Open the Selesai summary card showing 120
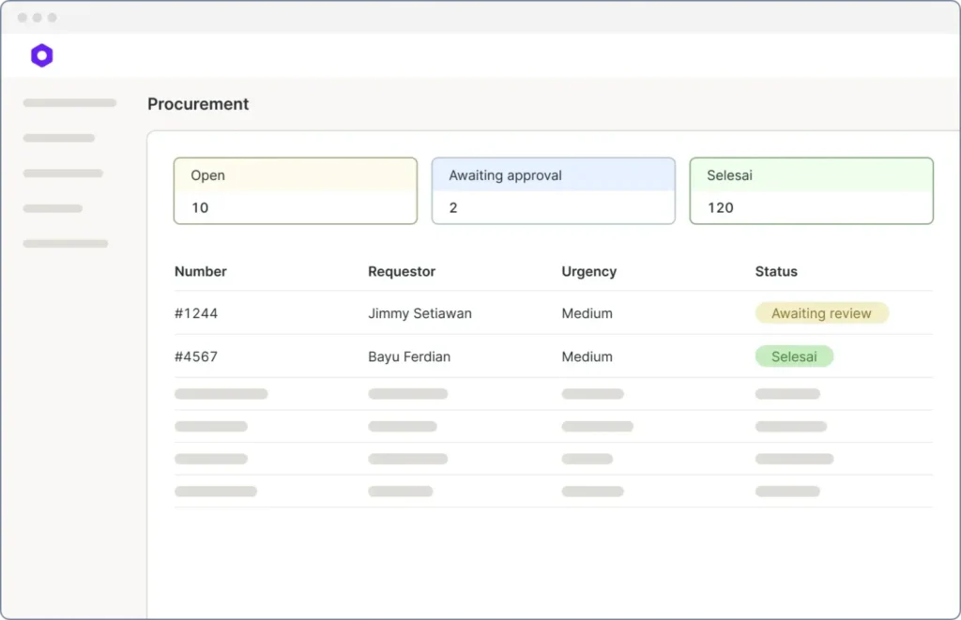 point(811,190)
